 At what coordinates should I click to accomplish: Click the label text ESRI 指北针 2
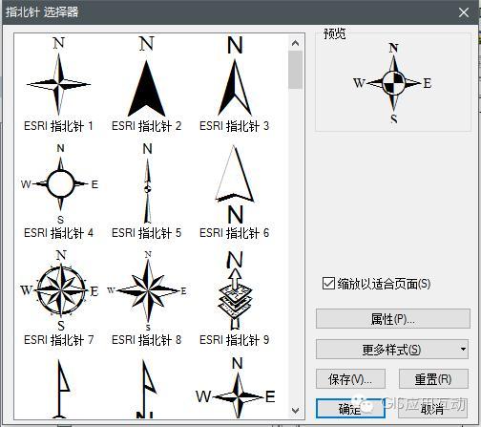click(x=146, y=126)
